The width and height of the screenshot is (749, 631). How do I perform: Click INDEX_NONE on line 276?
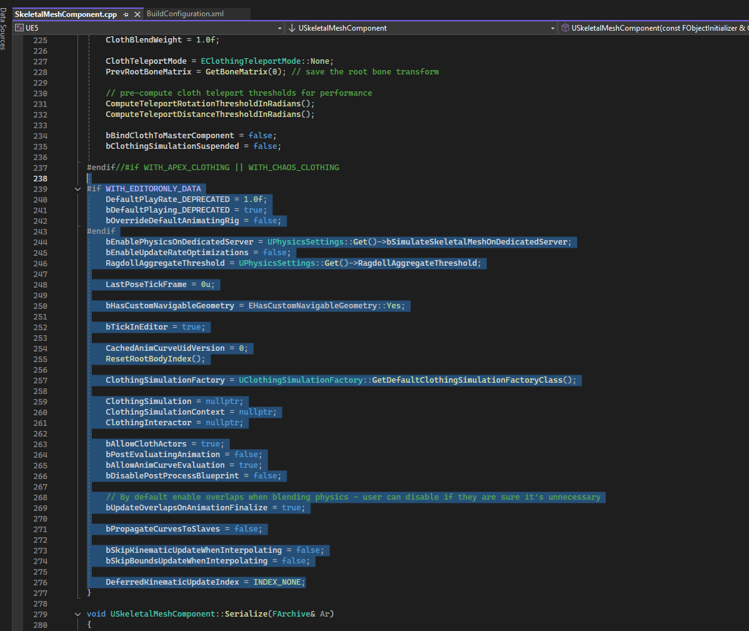[x=277, y=582]
